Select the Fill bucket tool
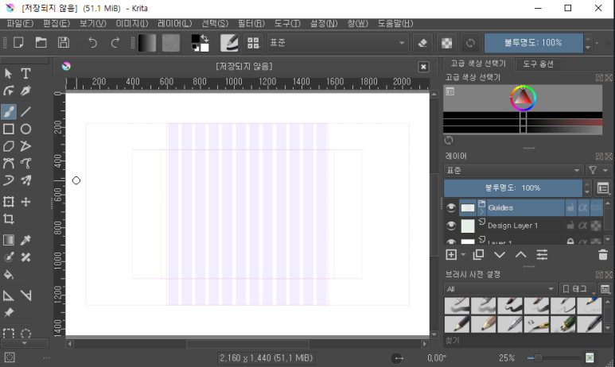Viewport: 615px width, 367px height. click(x=9, y=275)
